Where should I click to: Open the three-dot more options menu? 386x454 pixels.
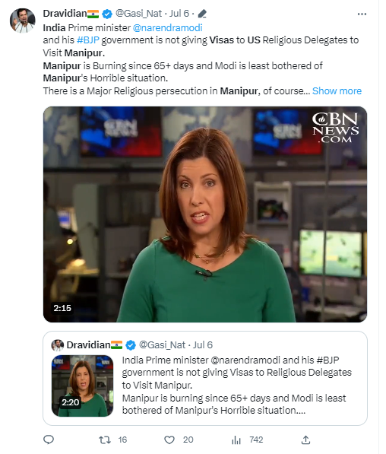[x=362, y=14]
